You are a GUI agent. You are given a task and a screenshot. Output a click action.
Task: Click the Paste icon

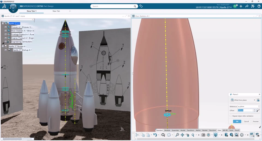tap(148, 135)
